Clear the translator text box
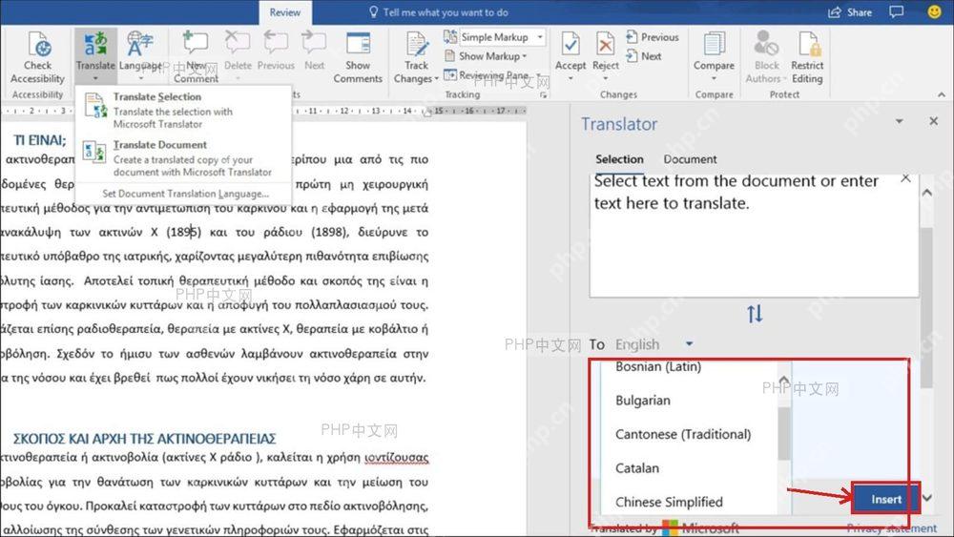This screenshot has width=954, height=537. 906,178
